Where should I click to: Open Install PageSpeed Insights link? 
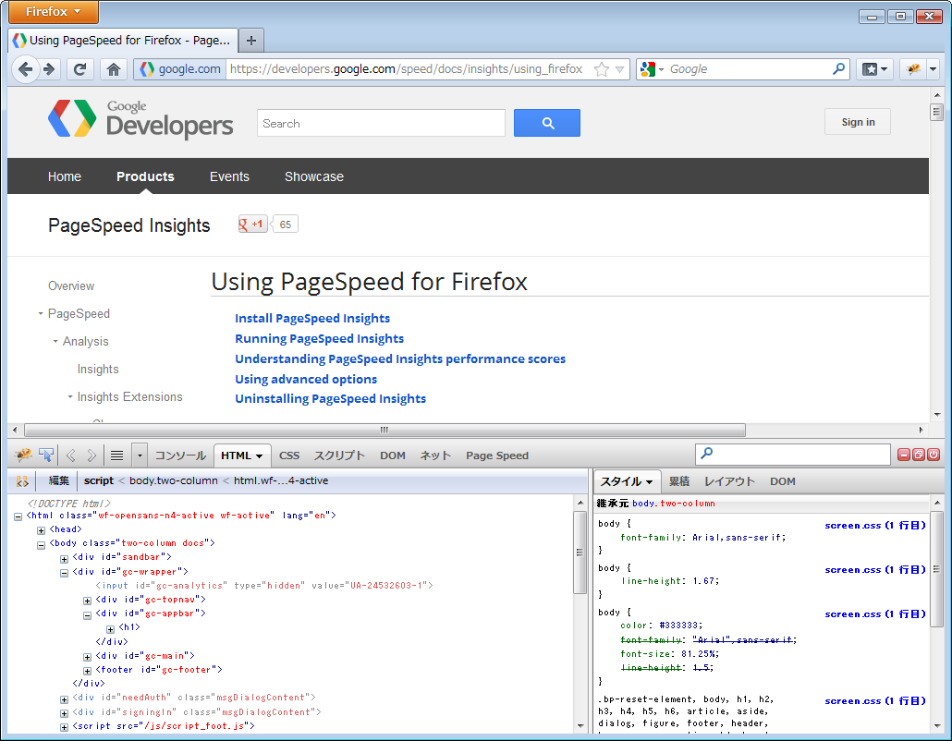coord(312,318)
